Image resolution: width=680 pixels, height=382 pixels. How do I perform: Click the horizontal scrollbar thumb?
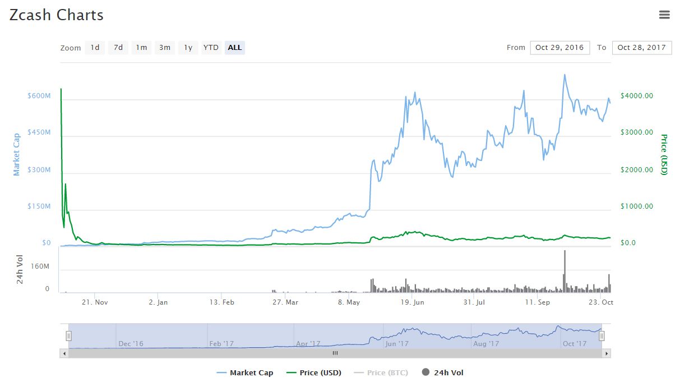coord(335,353)
